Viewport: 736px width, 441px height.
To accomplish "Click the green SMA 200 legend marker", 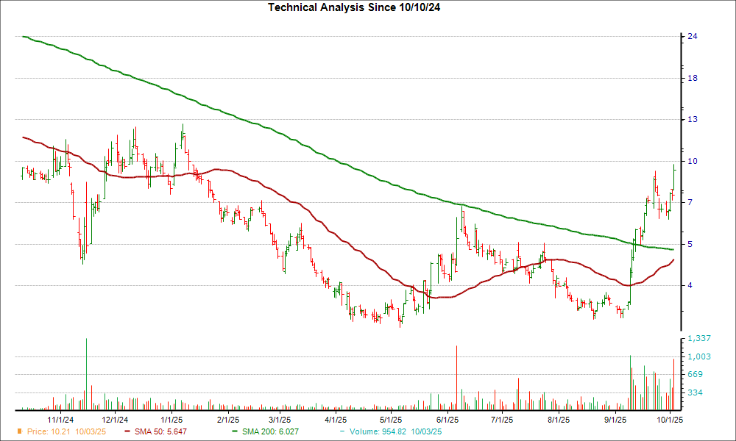I will pos(235,431).
